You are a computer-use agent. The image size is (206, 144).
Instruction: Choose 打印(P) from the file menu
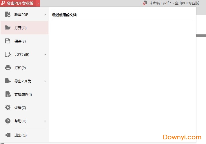pyautogui.click(x=25, y=68)
